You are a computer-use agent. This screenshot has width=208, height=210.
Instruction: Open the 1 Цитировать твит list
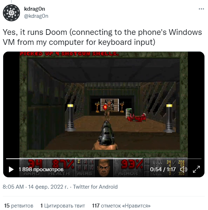click(63, 206)
